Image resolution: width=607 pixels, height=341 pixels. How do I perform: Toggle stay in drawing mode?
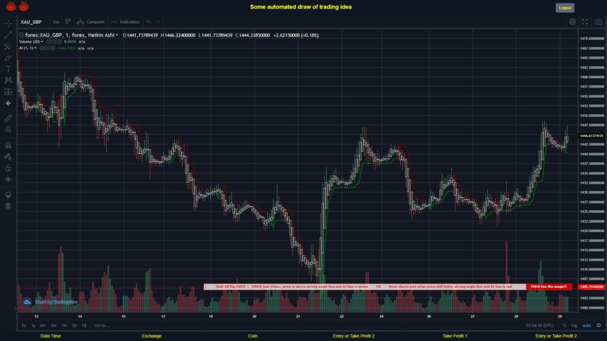[x=8, y=156]
